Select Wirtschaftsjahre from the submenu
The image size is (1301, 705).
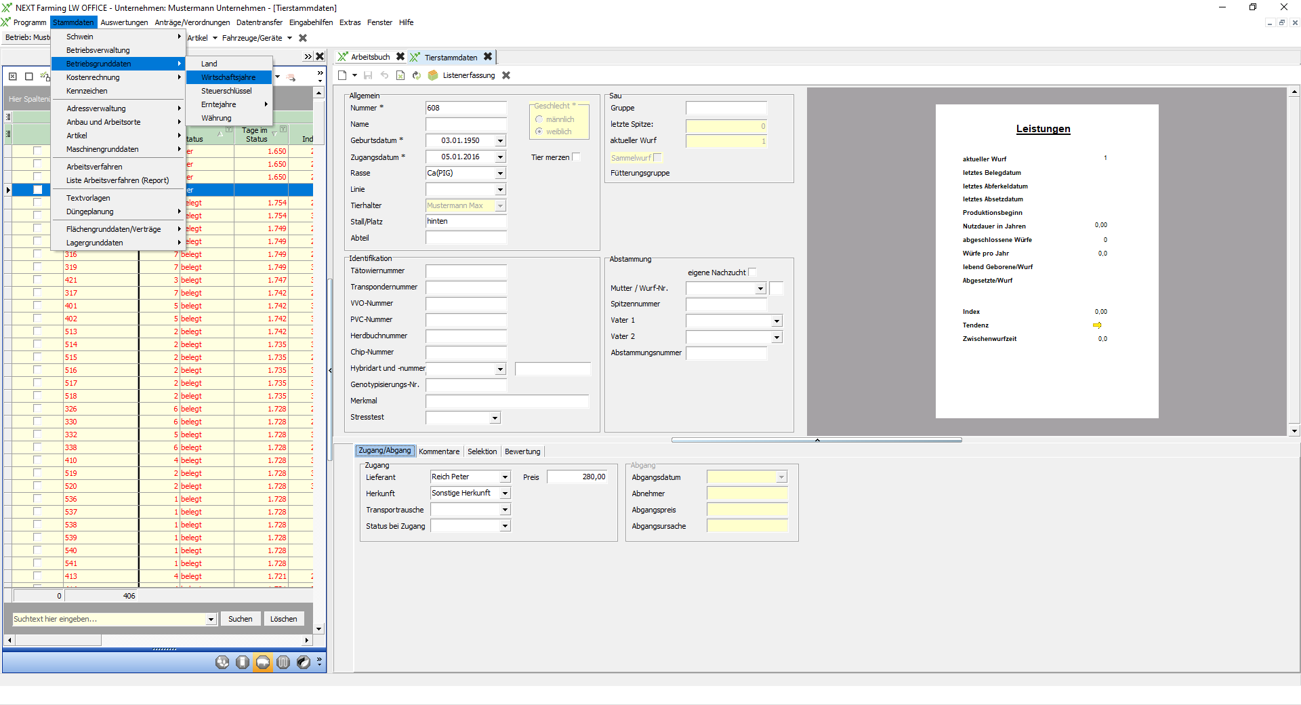tap(228, 77)
